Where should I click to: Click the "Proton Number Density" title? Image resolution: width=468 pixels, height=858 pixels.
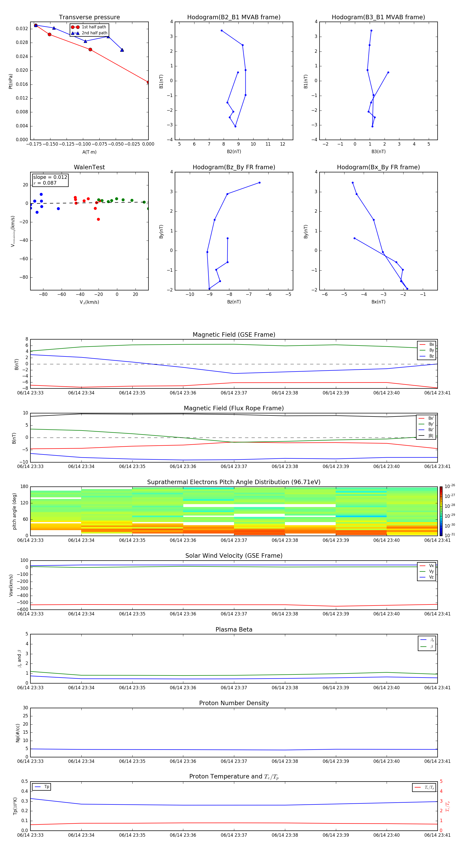point(234,703)
